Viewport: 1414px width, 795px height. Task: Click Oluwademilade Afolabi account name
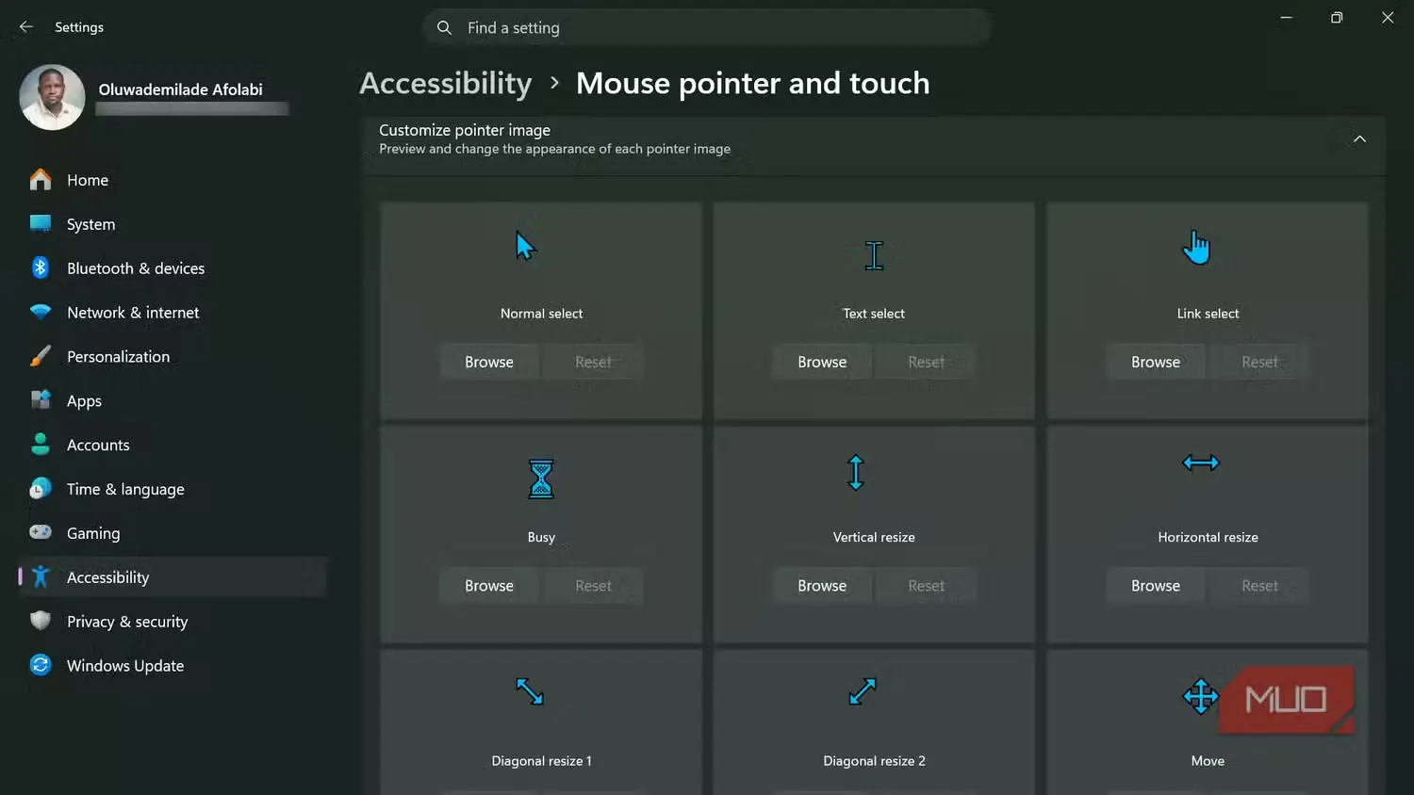(181, 89)
